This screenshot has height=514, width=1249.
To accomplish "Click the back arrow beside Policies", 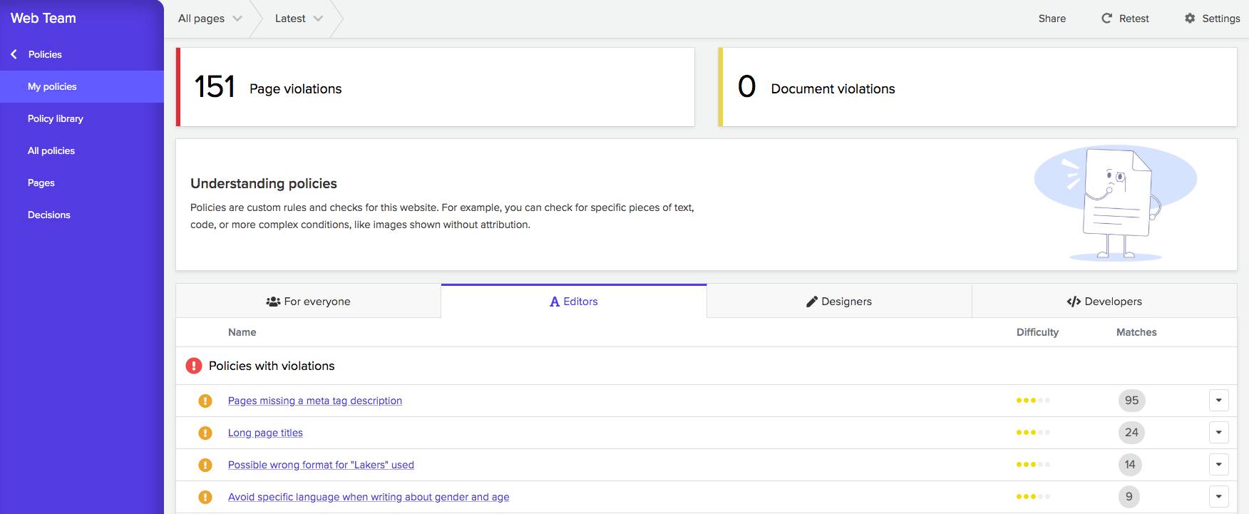I will [x=14, y=54].
